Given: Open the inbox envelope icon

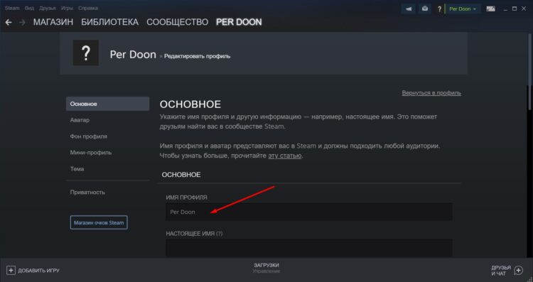Looking at the screenshot, I should (425, 9).
